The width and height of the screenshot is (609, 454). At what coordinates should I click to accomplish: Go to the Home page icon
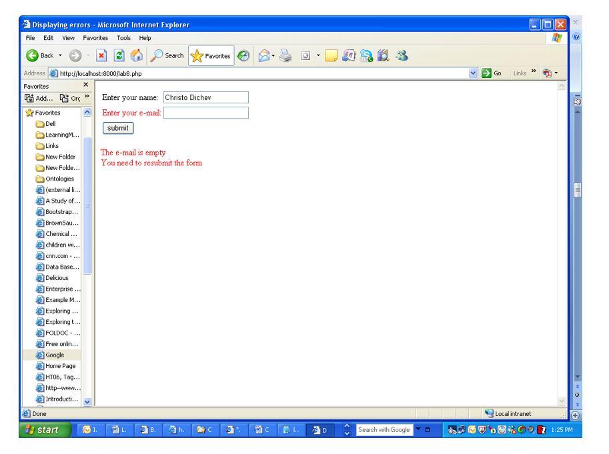click(x=136, y=56)
